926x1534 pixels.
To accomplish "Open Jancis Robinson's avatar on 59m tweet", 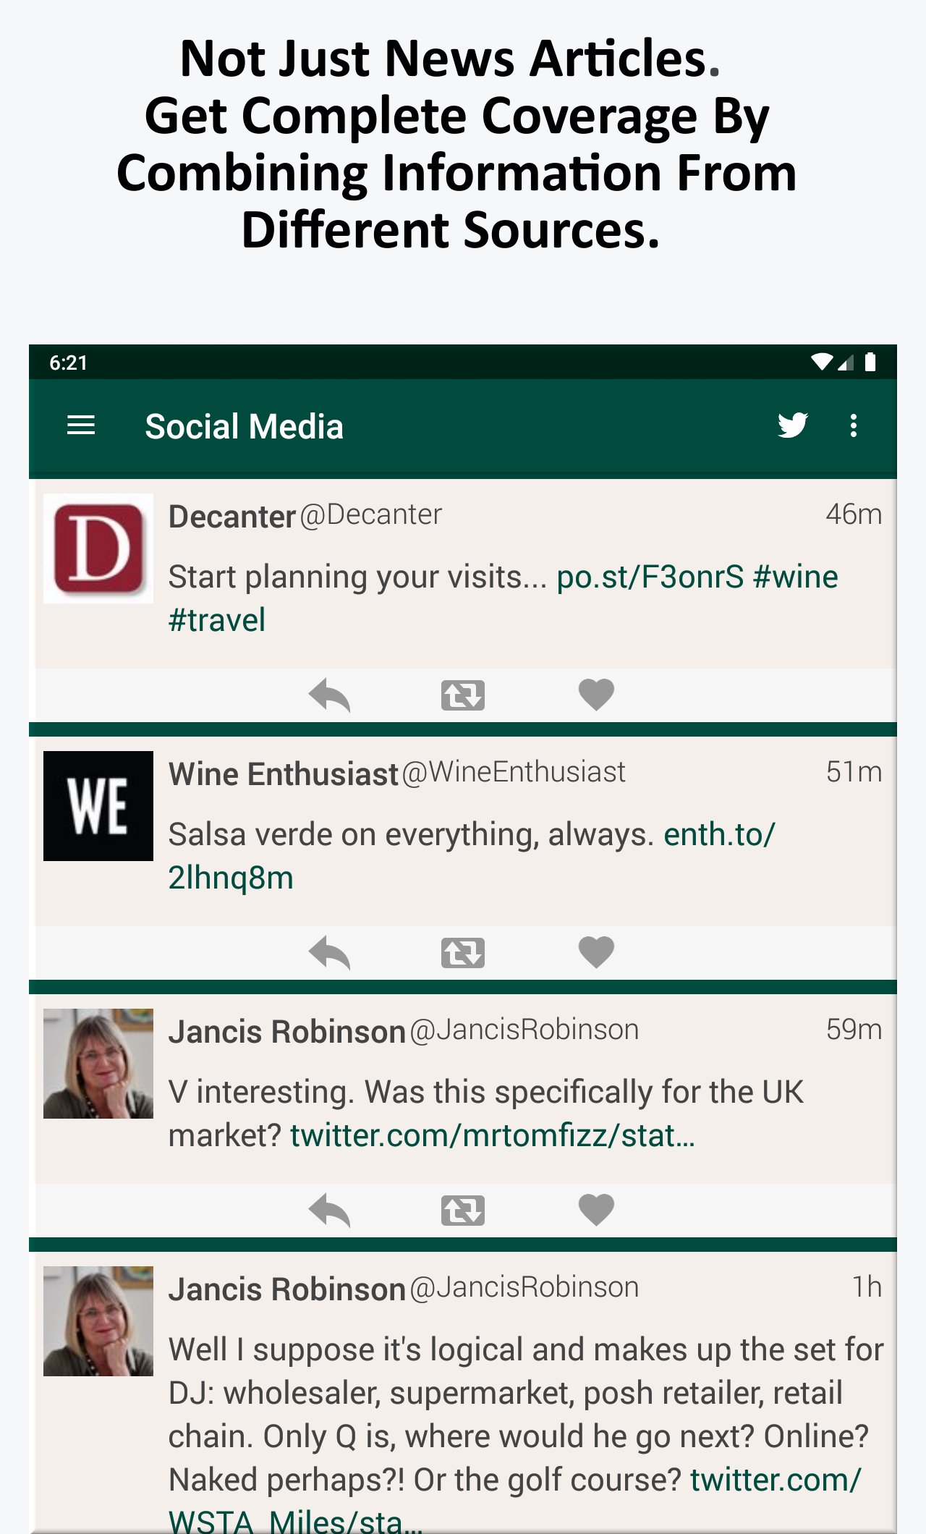I will (98, 1064).
